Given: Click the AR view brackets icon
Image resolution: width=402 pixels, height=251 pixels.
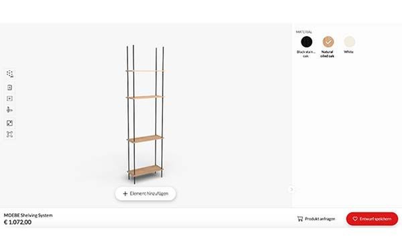Looking at the screenshot, I should point(10,134).
